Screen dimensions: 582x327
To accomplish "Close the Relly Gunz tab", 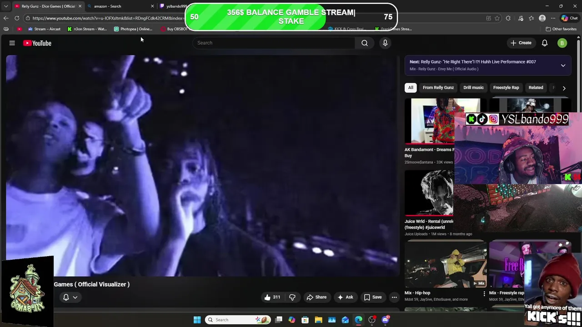I will [x=80, y=6].
